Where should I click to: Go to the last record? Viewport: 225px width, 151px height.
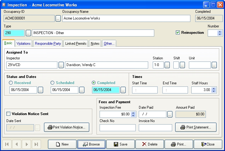coord(36,144)
